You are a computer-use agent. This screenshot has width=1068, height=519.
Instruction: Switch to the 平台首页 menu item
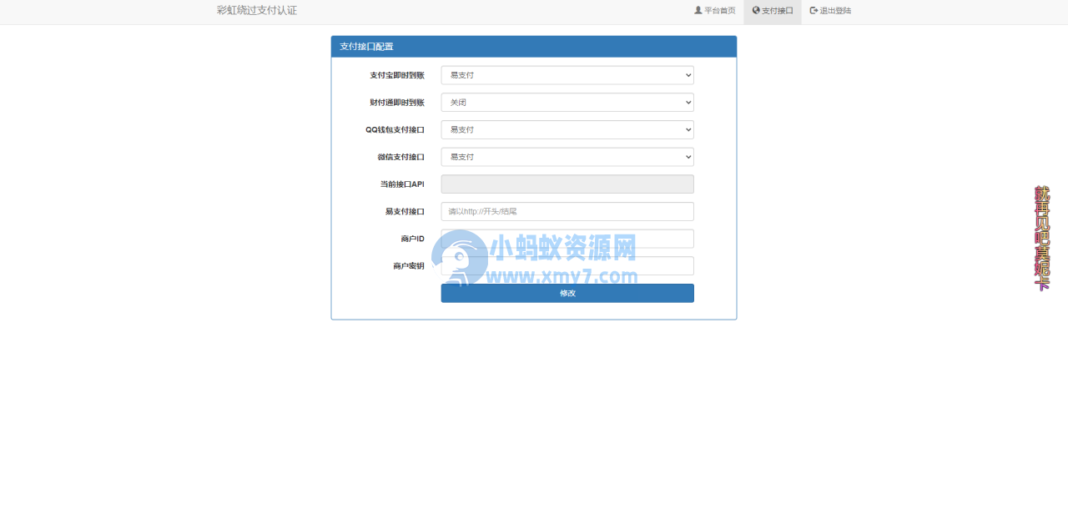[x=714, y=11]
